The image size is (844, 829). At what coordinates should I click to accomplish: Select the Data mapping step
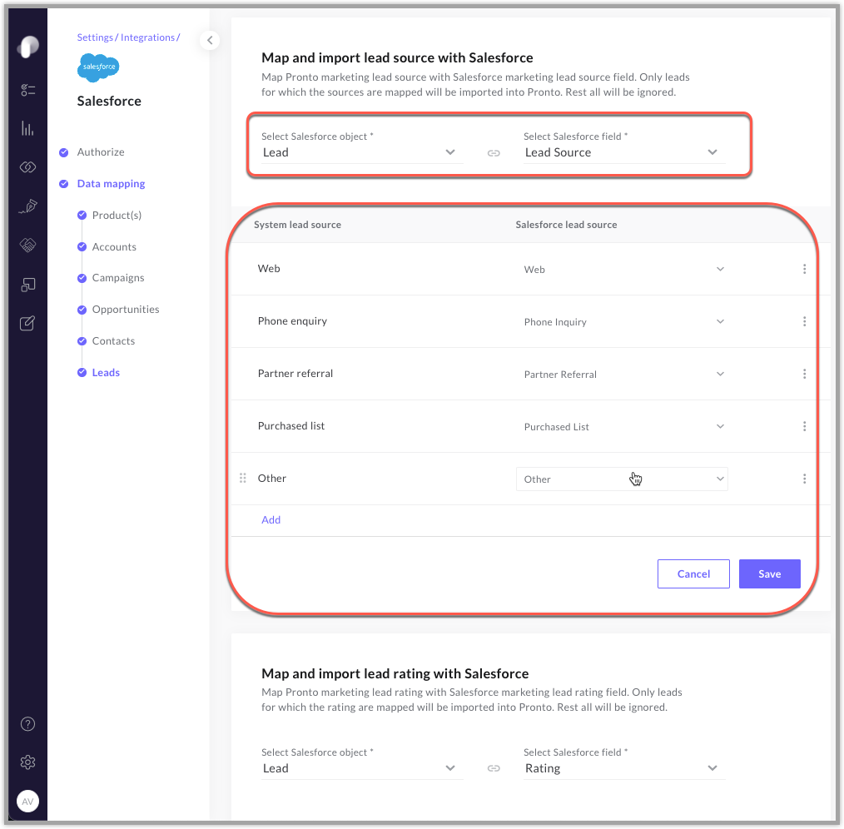(111, 184)
